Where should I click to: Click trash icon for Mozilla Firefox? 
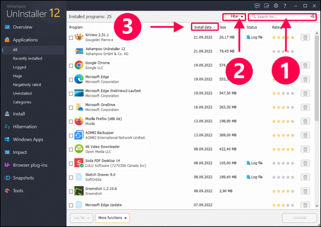tap(305, 121)
